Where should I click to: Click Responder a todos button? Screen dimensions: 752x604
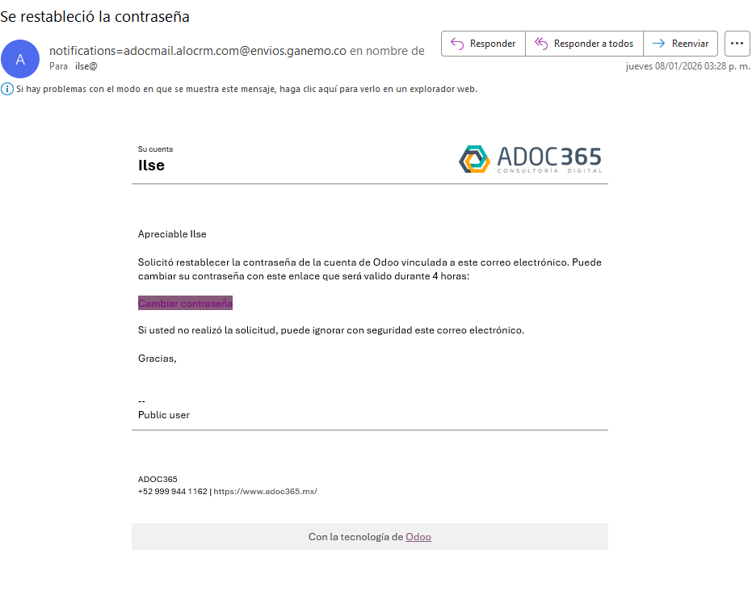584,44
